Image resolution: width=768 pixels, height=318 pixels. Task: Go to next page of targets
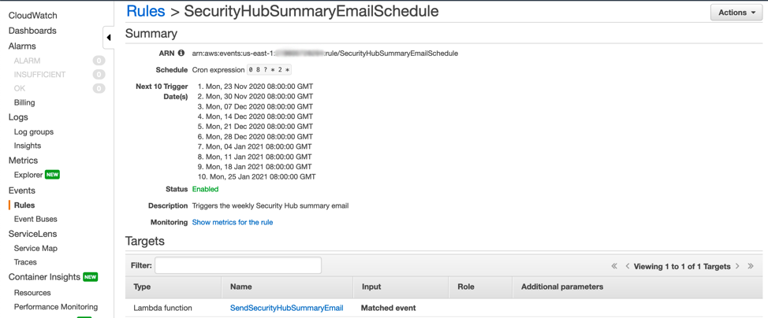[x=737, y=267]
